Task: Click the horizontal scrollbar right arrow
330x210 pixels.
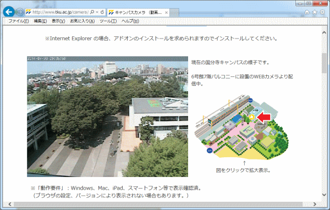Action: tap(315, 204)
